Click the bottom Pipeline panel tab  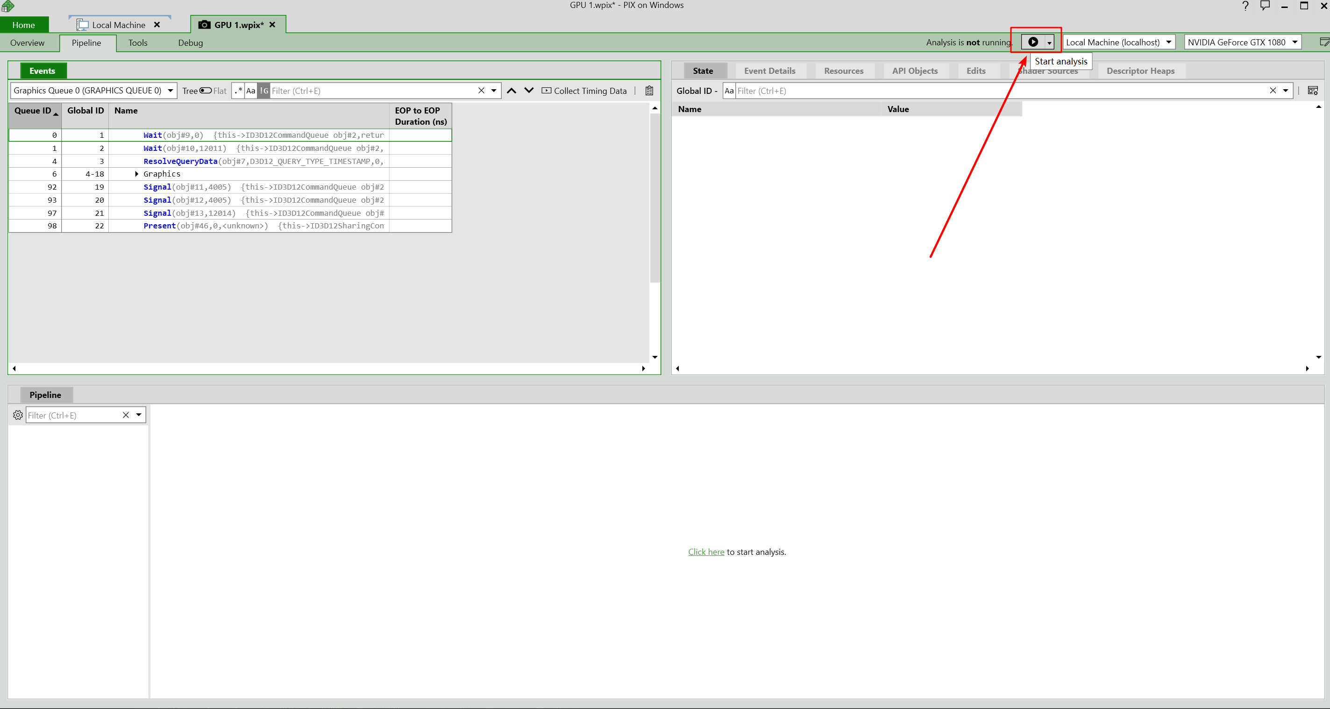[x=45, y=395]
